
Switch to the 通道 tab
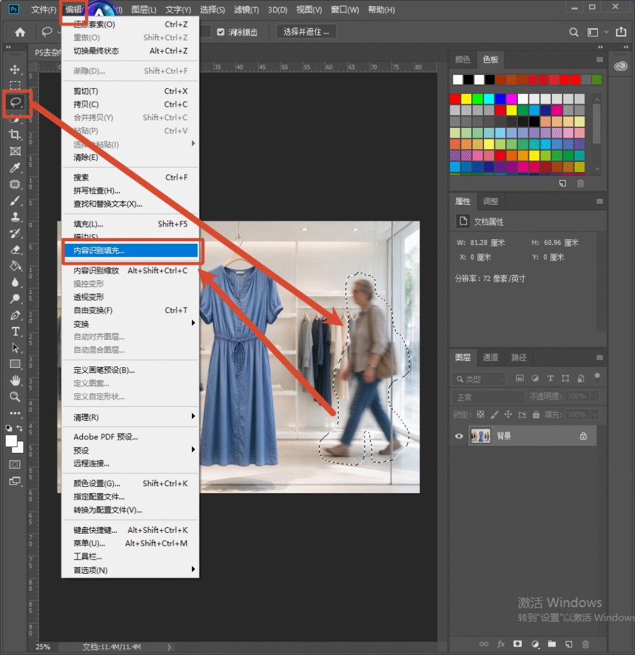tap(490, 357)
